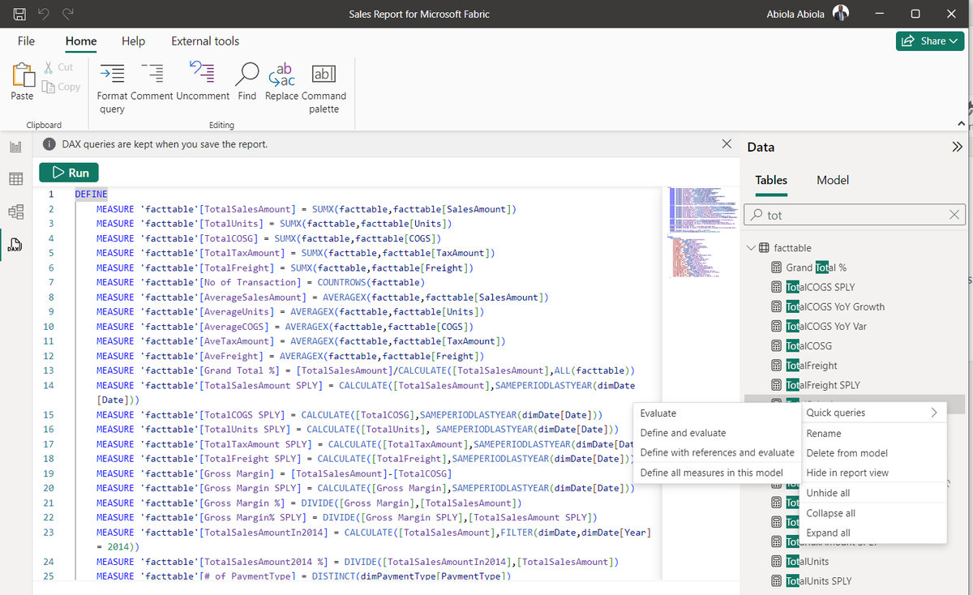Click the facttable table icon
Viewport: 973px width, 595px height.
[763, 248]
